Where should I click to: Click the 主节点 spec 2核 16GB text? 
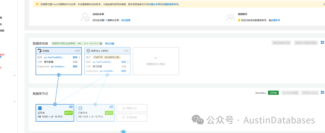[50, 117]
